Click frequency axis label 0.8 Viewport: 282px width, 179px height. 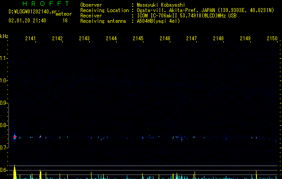point(4,125)
